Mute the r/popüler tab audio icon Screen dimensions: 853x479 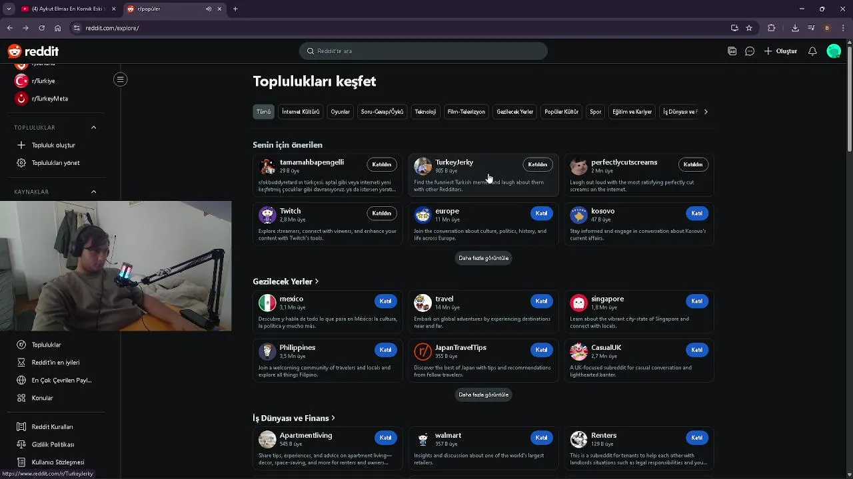pos(208,9)
